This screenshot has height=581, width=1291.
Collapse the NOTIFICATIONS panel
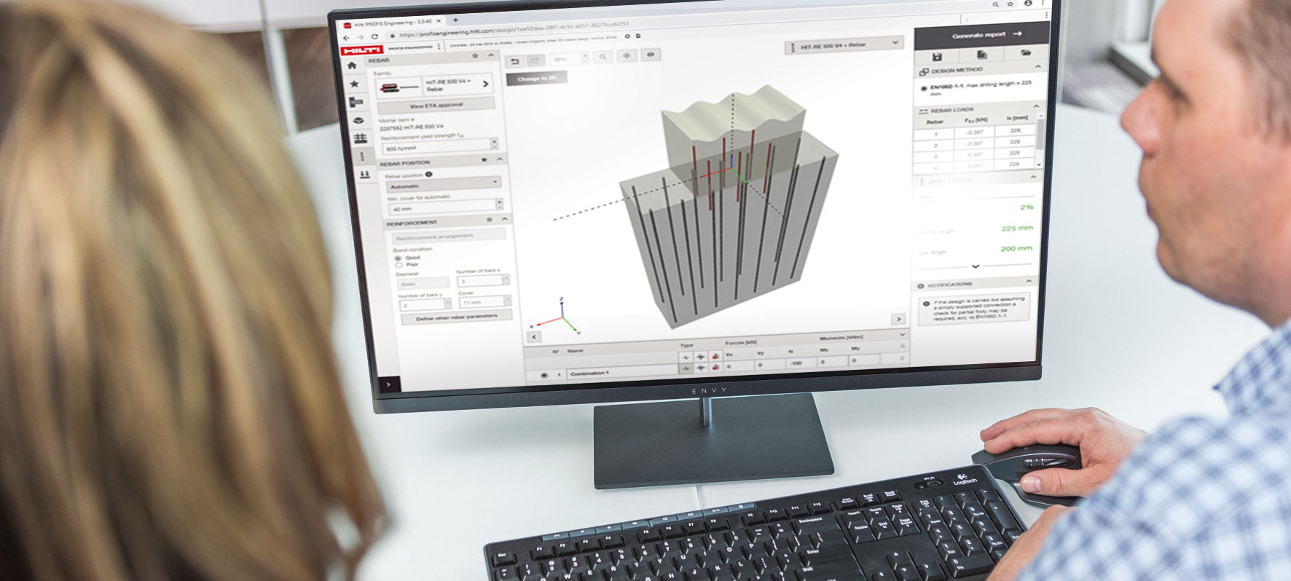[x=1029, y=281]
